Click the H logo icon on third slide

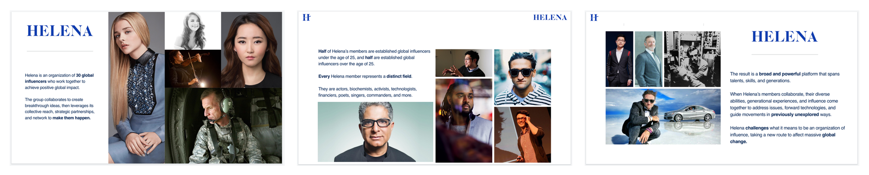[x=594, y=17]
